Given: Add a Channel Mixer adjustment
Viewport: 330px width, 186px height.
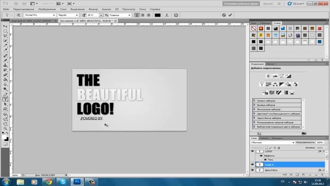Looking at the screenshot, I should (295, 84).
